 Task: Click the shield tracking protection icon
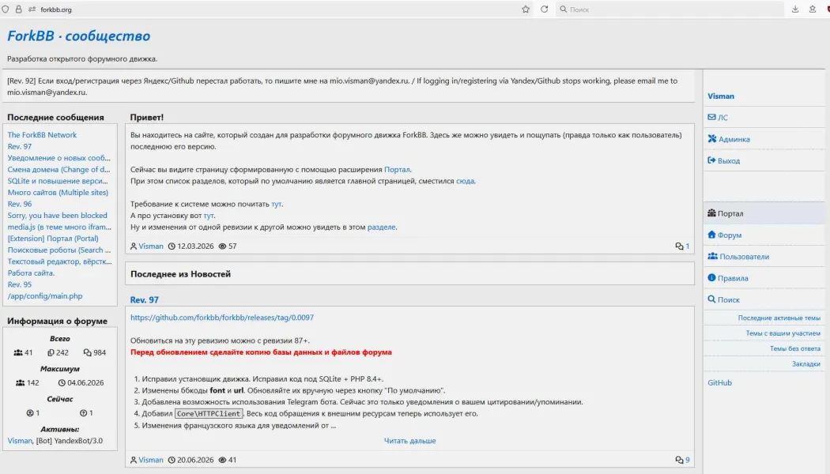click(x=6, y=9)
